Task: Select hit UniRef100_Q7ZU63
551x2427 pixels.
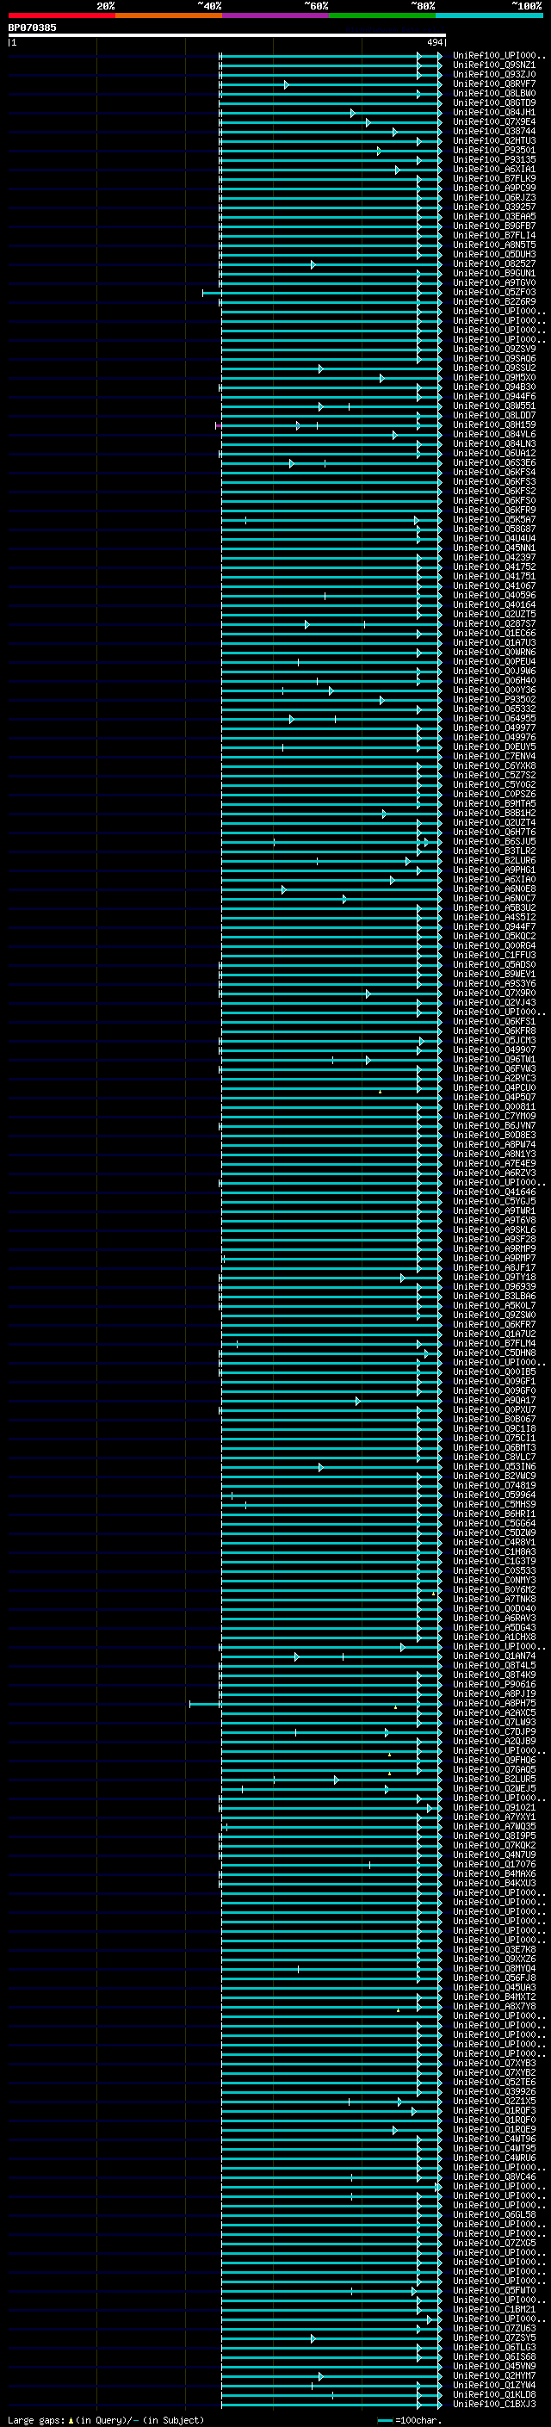Action: click(494, 2328)
